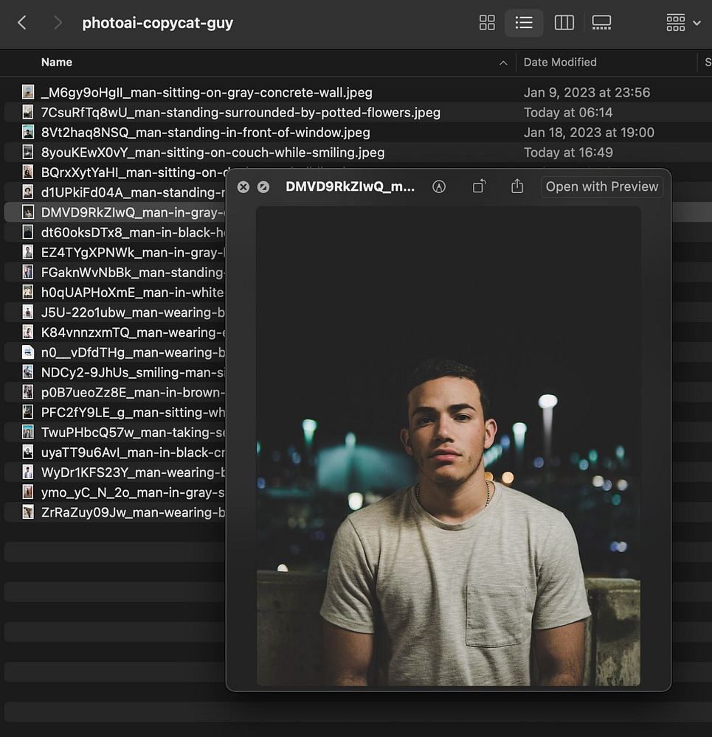Toggle sort direction arrow in Name column
The image size is (712, 737).
tap(503, 63)
